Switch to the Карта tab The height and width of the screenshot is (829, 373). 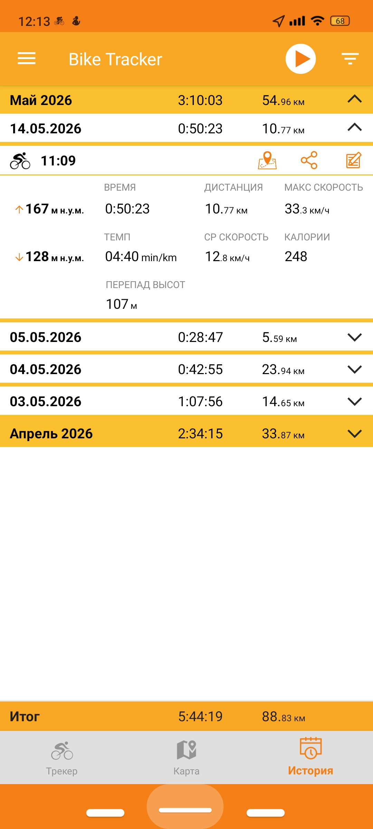[186, 758]
